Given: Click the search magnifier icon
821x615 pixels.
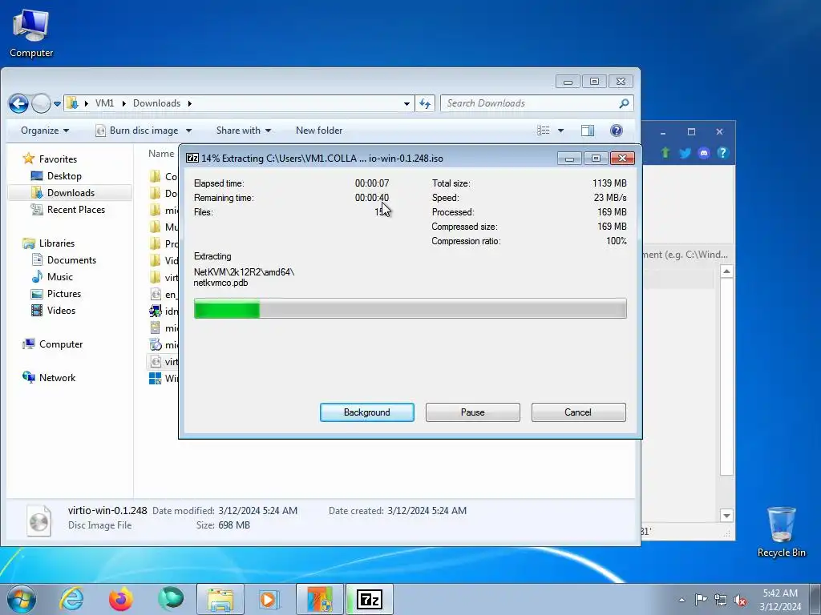Looking at the screenshot, I should pyautogui.click(x=624, y=103).
